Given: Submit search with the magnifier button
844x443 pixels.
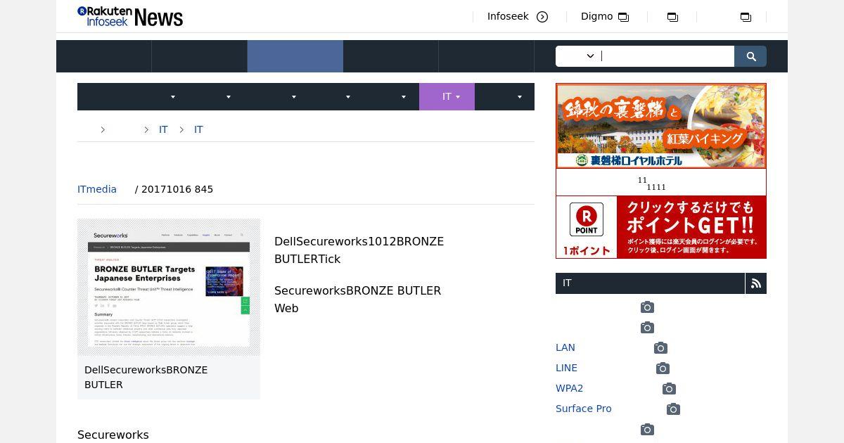Looking at the screenshot, I should [750, 56].
